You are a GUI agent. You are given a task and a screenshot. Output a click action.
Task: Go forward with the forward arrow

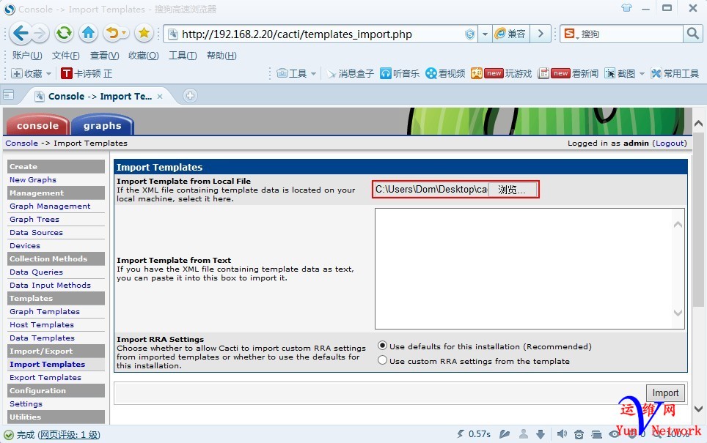pos(40,33)
